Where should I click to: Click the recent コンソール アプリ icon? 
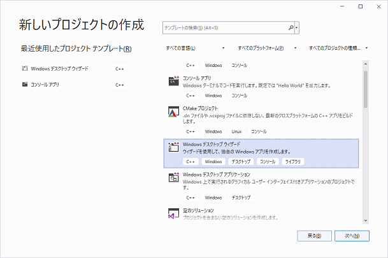click(x=25, y=84)
